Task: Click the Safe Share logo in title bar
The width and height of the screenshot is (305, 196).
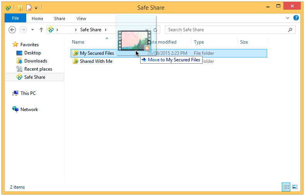Action: point(8,8)
